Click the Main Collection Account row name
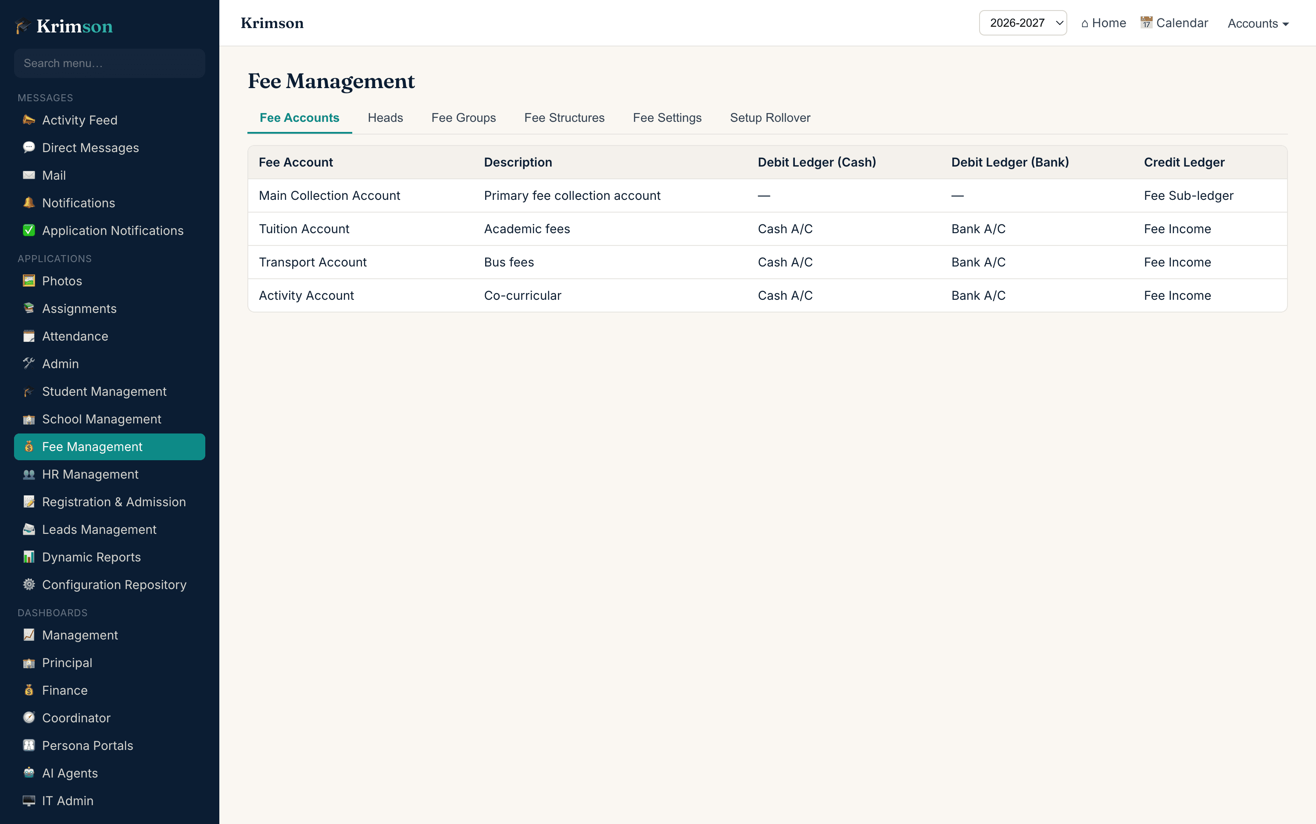 point(329,195)
